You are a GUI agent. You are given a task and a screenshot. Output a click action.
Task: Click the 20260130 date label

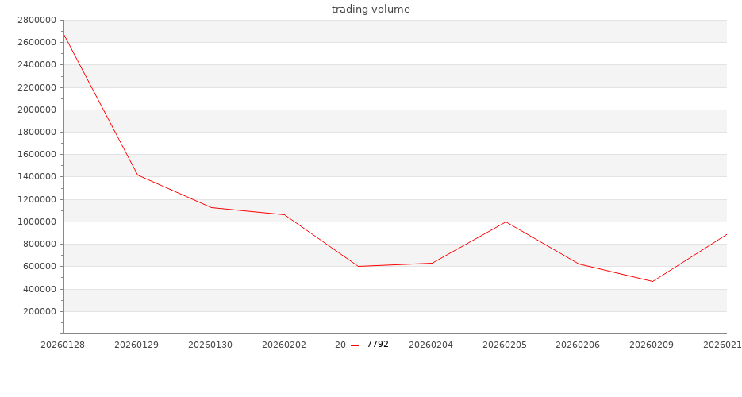pyautogui.click(x=210, y=345)
